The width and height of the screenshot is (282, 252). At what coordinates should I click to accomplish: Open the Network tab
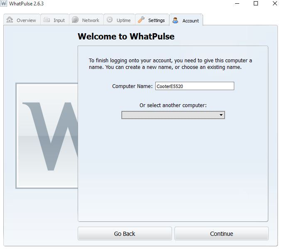point(86,20)
